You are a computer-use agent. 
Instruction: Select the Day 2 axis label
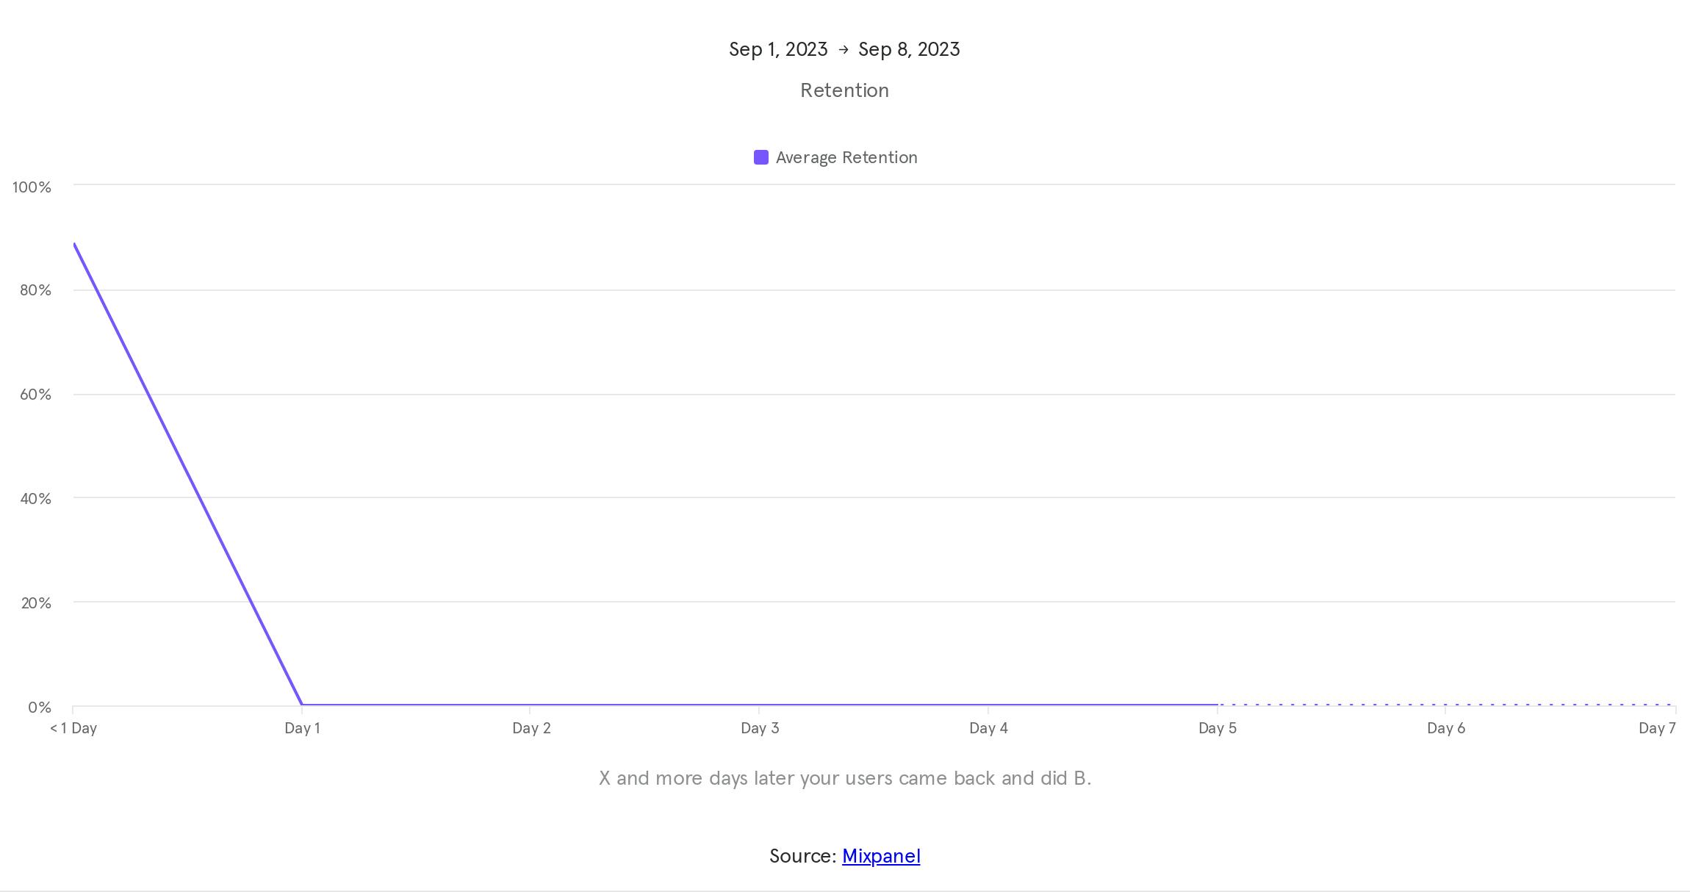pos(531,728)
